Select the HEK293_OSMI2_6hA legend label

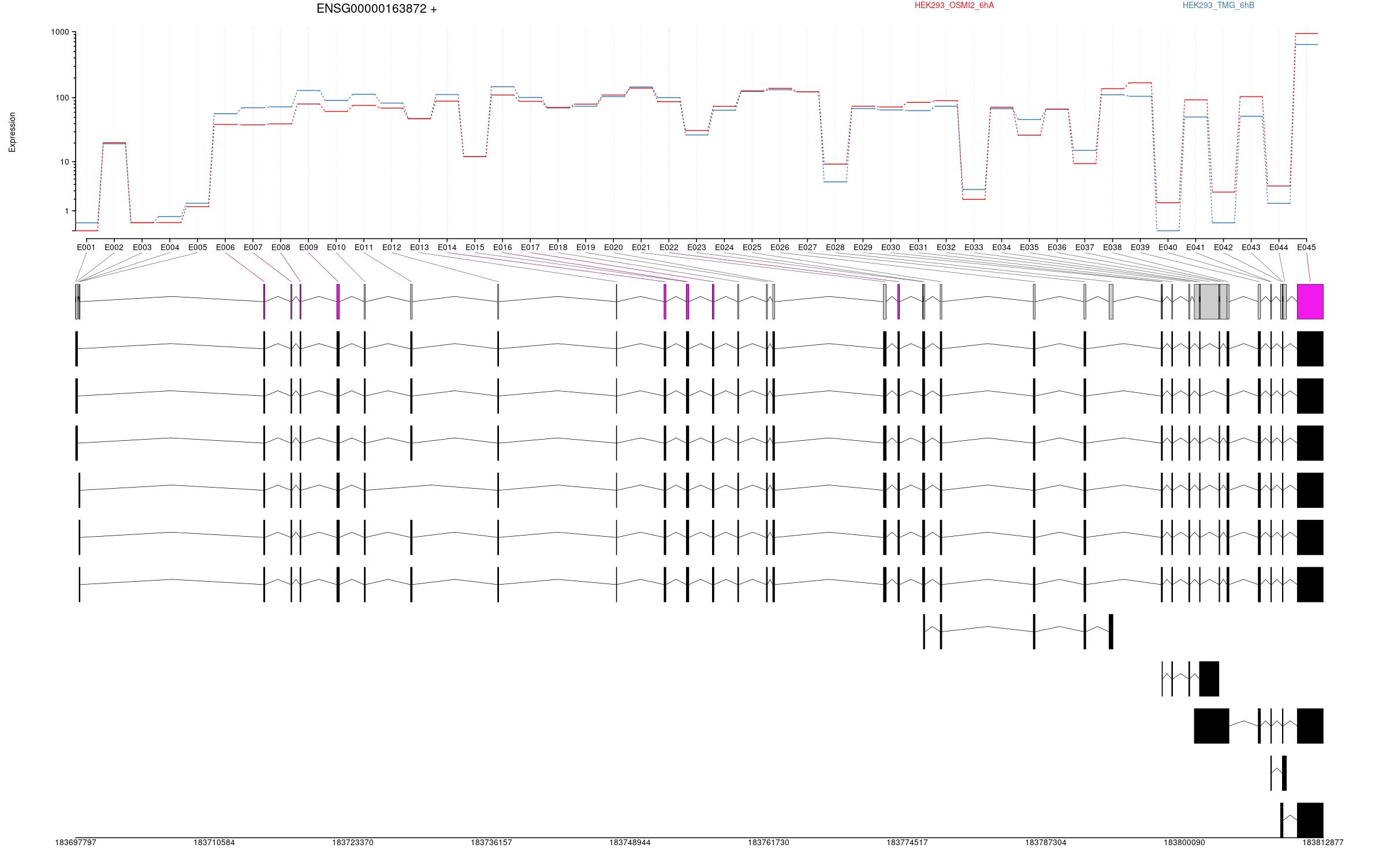[x=954, y=5]
